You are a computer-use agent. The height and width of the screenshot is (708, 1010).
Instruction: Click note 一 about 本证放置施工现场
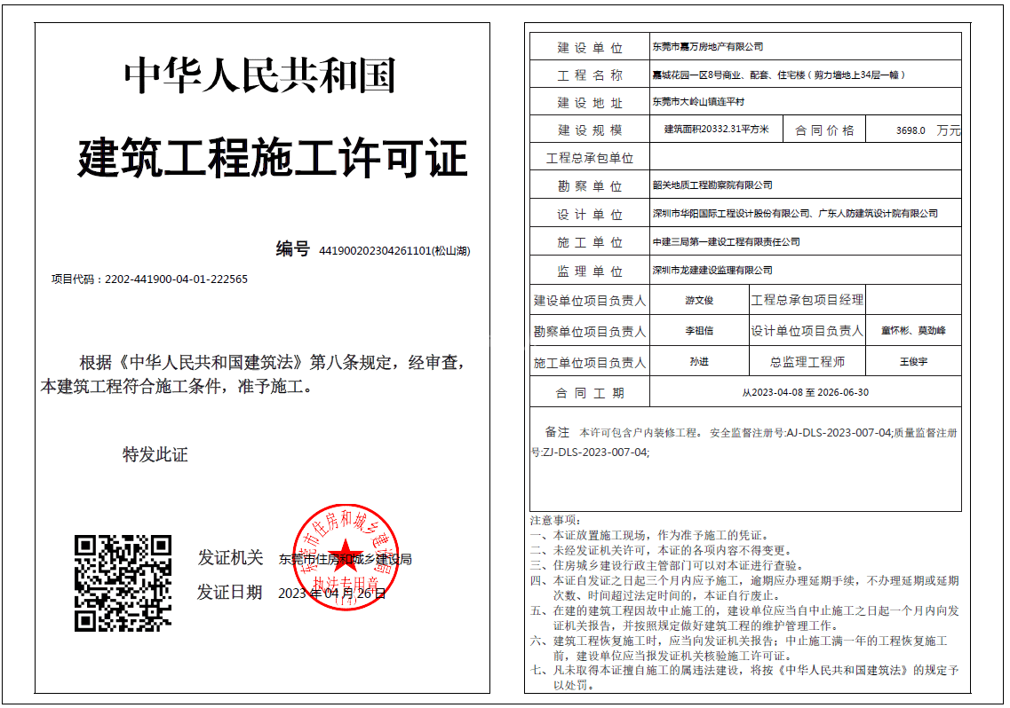(x=648, y=536)
